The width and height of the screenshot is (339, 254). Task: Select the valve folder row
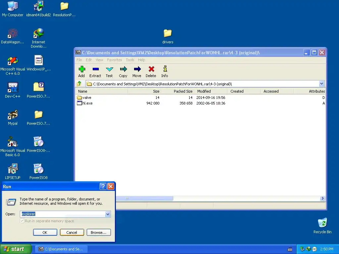pos(201,98)
